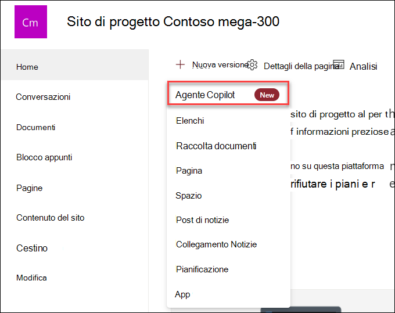Screen dimensions: 395x313
Task: Choose Raccolta documenti from the menu
Action: [x=216, y=146]
